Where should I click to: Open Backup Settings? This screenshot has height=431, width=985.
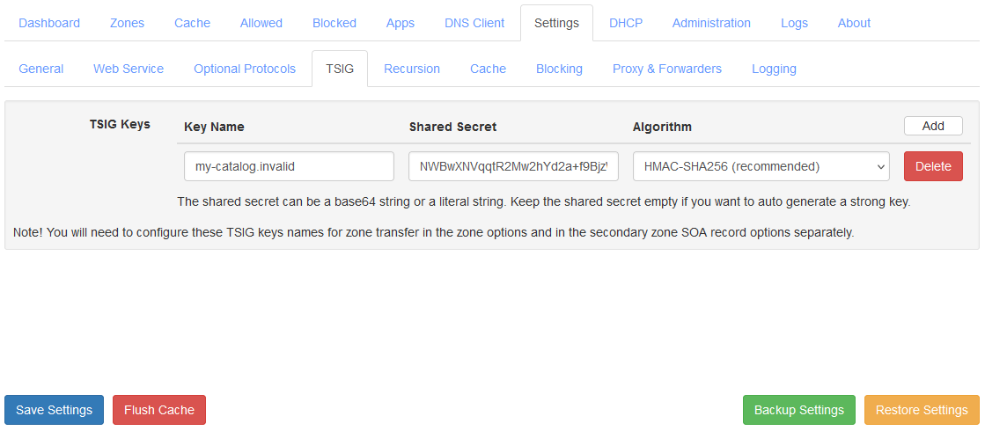point(798,410)
